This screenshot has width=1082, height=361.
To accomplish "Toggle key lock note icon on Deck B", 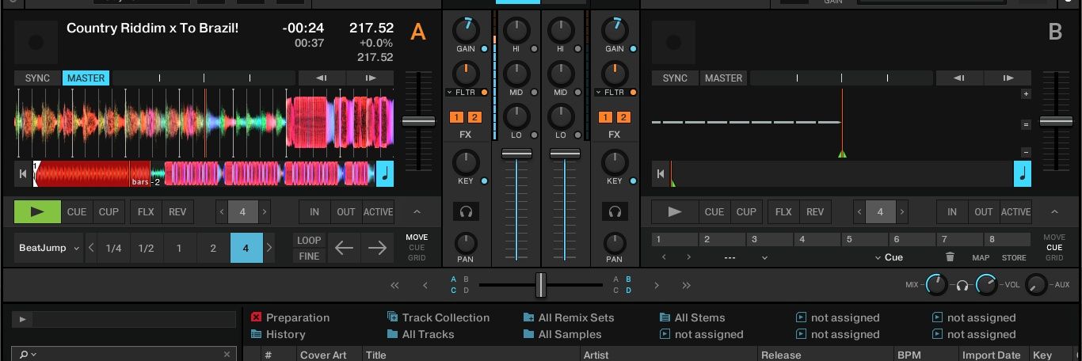I will (1023, 174).
